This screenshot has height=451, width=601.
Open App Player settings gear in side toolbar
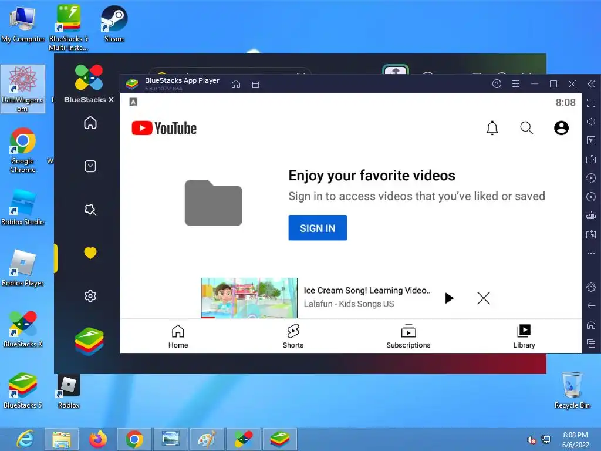[591, 287]
